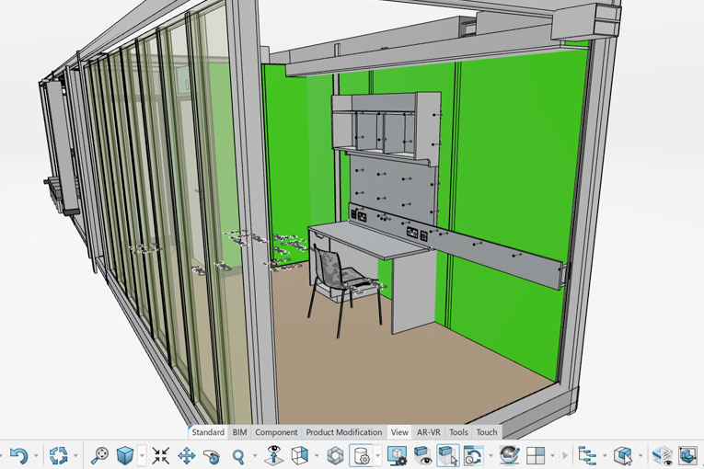The height and width of the screenshot is (469, 704).
Task: Click the toolbar overflow triangle arrow
Action: [565, 455]
